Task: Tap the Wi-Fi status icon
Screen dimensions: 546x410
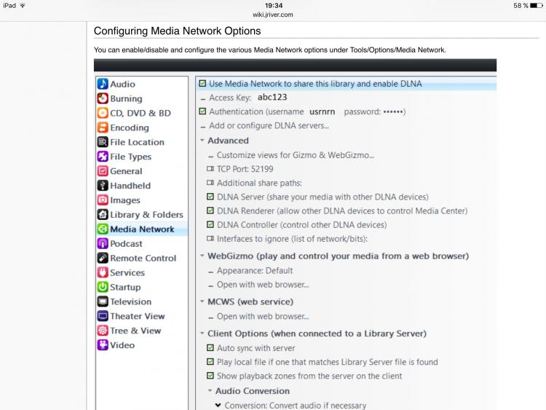Action: coord(23,6)
